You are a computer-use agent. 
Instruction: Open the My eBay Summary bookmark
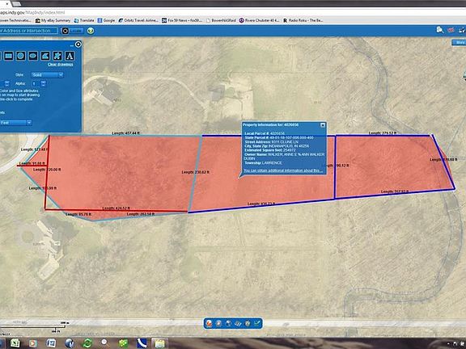tap(53, 20)
